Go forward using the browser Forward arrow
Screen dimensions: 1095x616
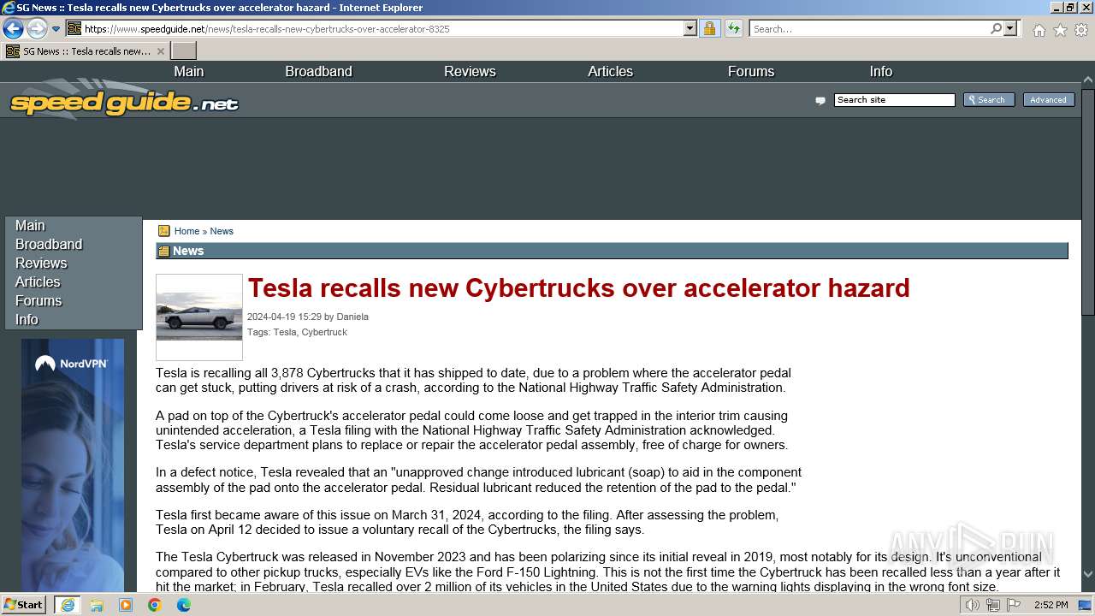tap(36, 28)
